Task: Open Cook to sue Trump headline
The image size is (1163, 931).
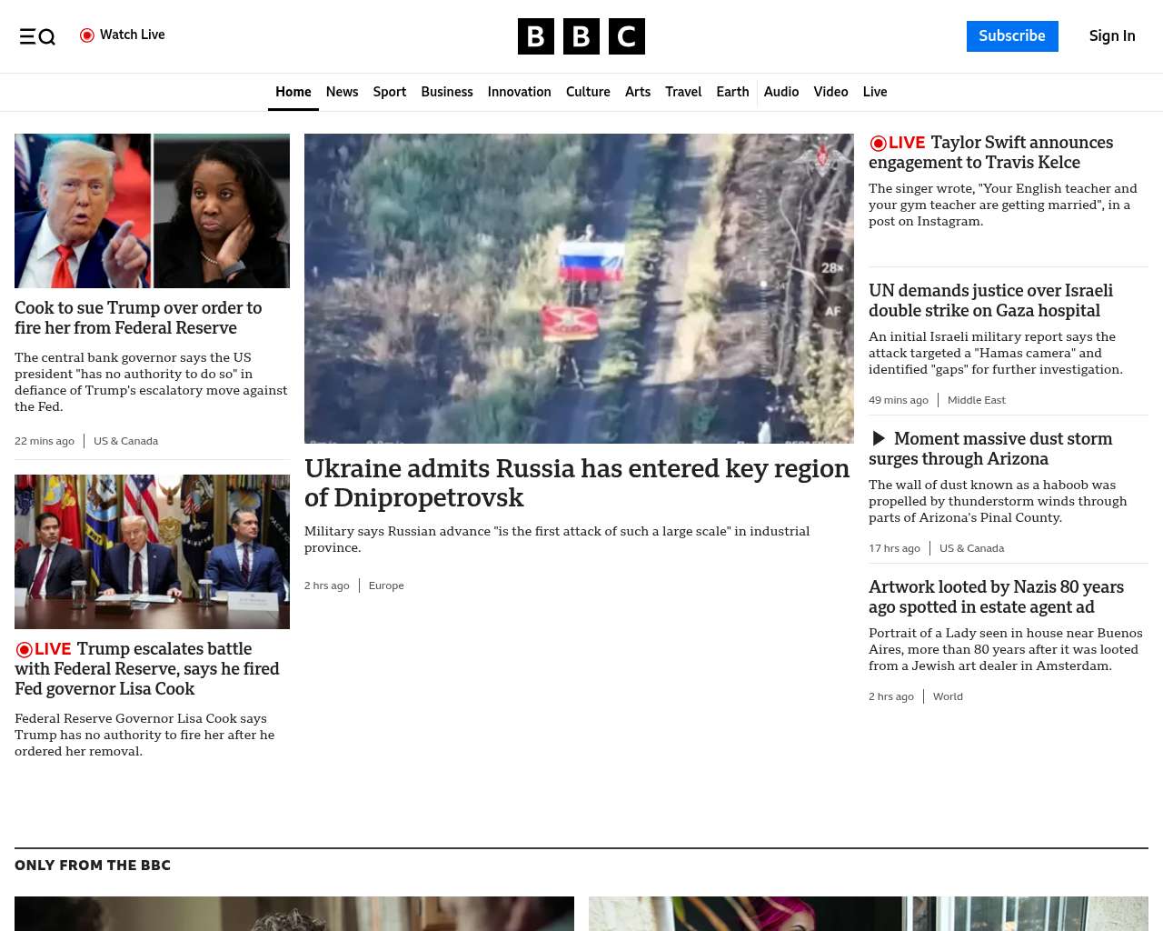Action: (x=138, y=318)
